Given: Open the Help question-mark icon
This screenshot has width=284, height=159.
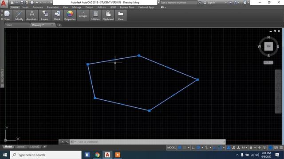Looking at the screenshot, I should coord(245,3).
